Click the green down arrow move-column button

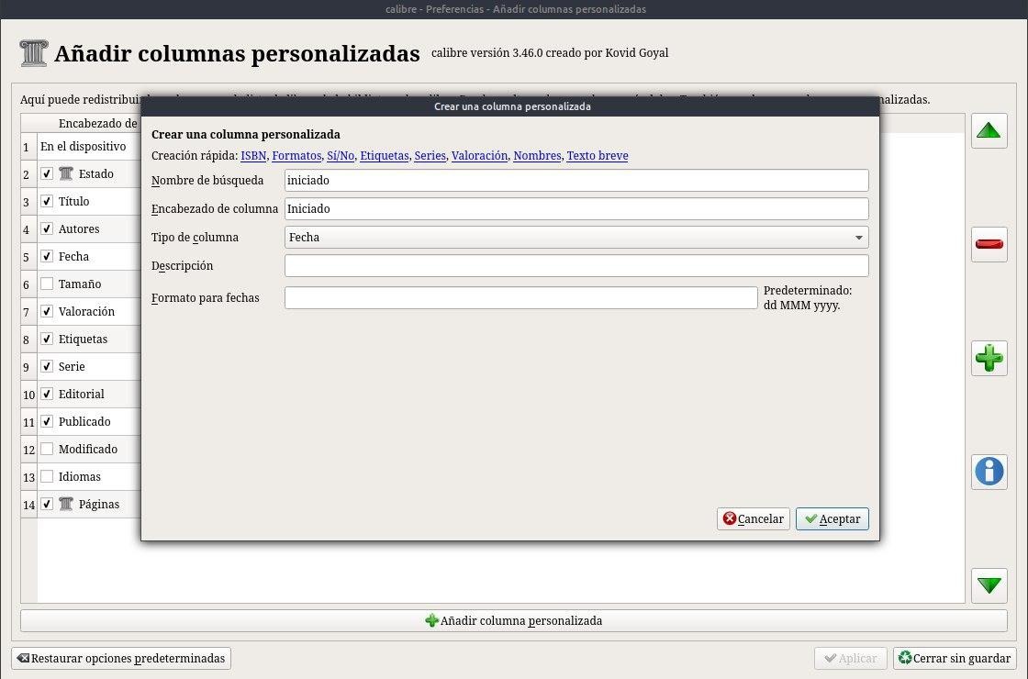[x=989, y=584]
